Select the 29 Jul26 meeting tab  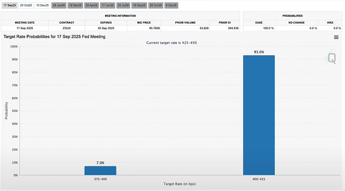click(x=123, y=5)
